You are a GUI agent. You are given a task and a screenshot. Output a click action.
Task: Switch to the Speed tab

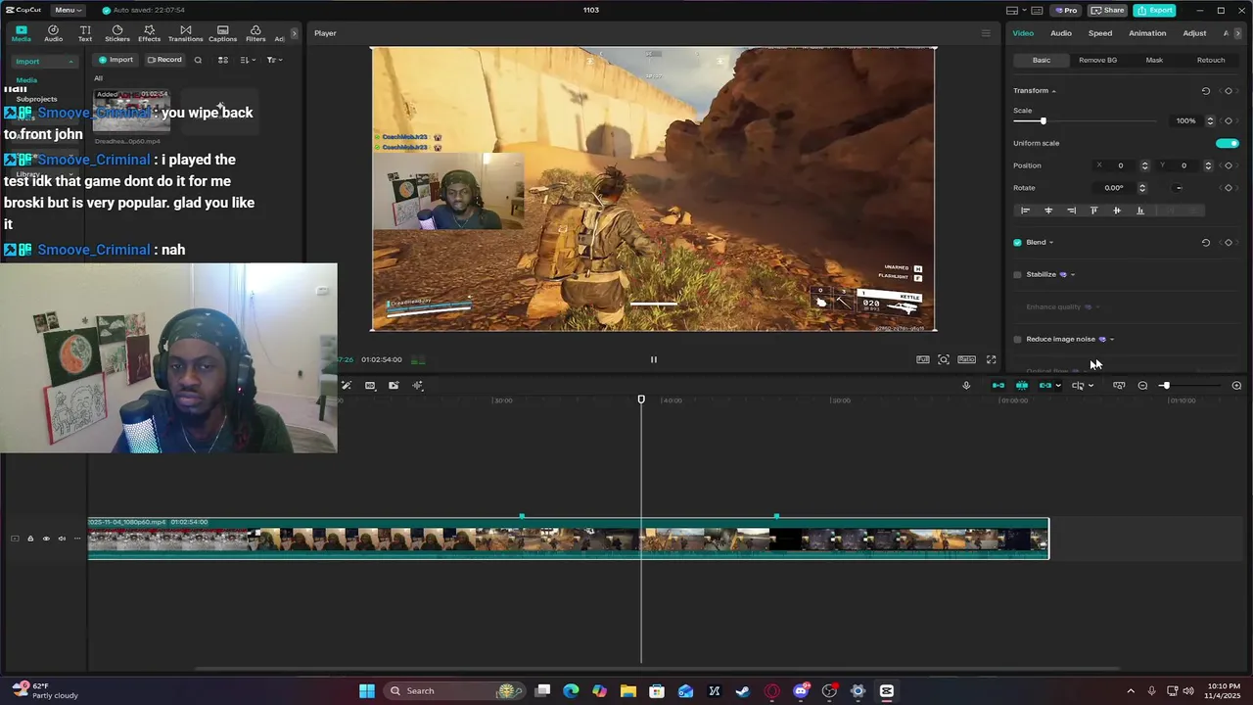pos(1100,33)
